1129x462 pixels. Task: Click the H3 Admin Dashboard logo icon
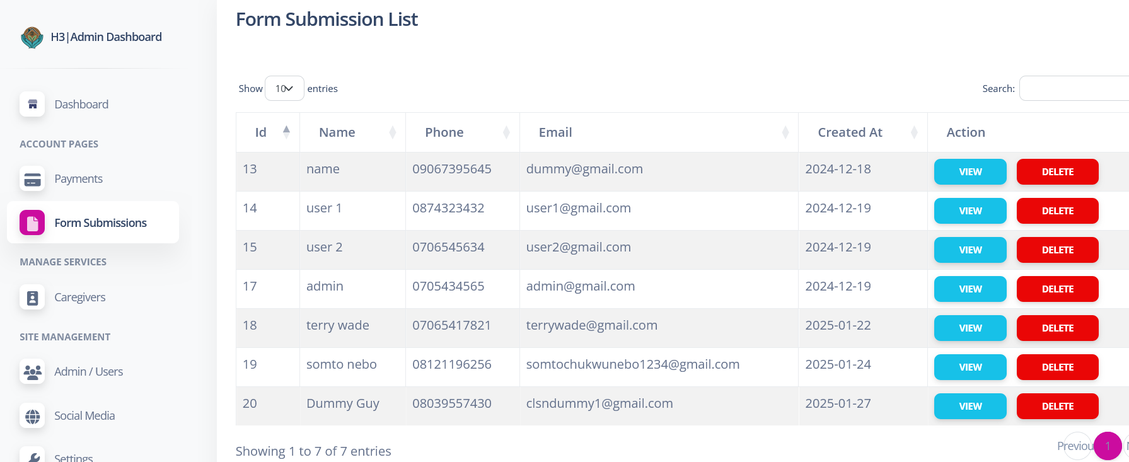32,37
